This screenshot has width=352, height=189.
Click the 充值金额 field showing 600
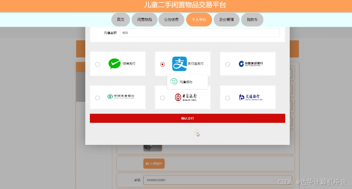point(200,33)
